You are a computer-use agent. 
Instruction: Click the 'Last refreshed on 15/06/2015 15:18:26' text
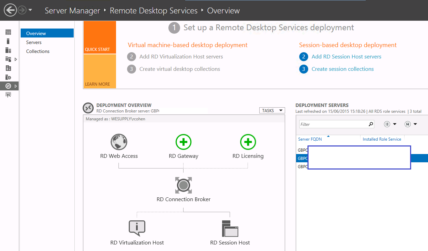tap(331, 111)
